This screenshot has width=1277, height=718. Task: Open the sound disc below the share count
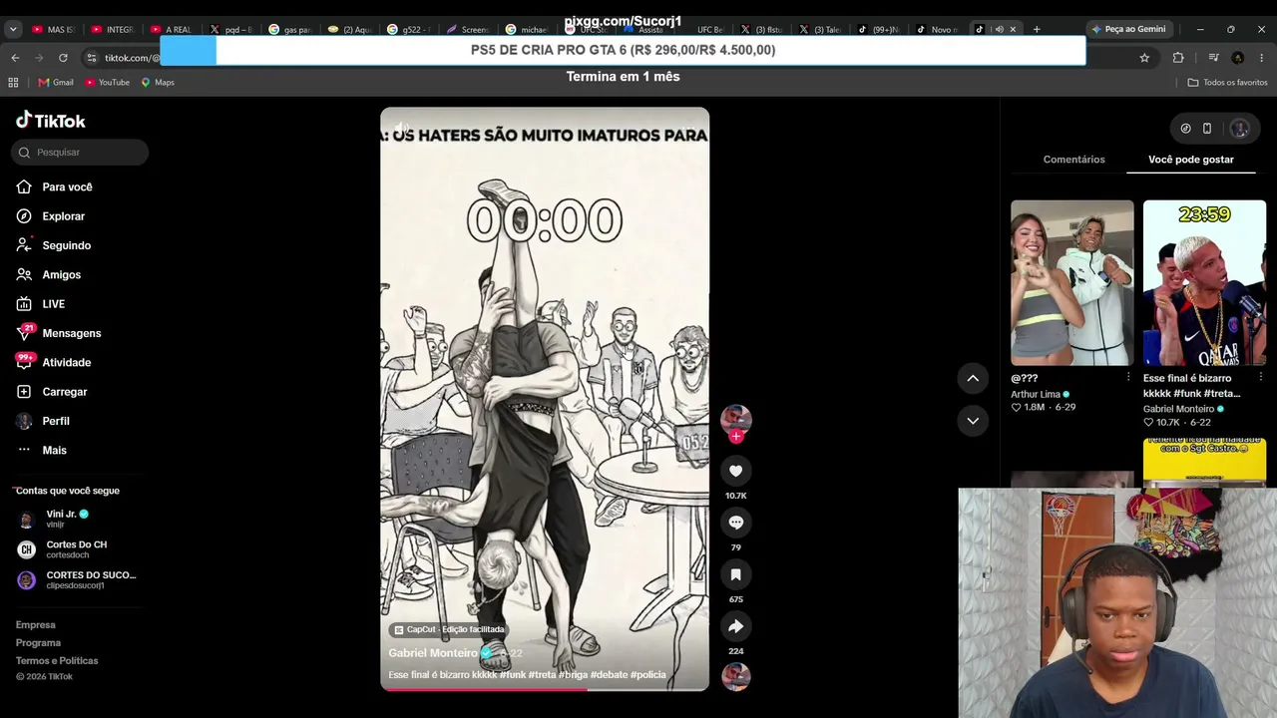point(736,676)
